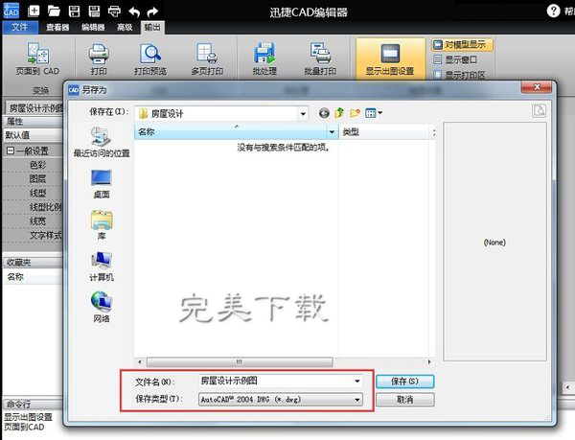Click the 命令行 panel header
Screen dimensions: 575x440
click(33, 405)
